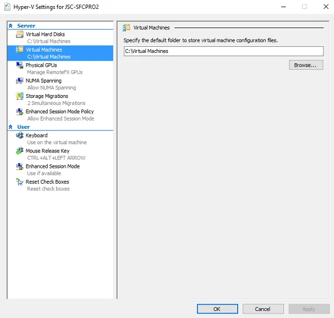Click the Enhanced Session Mode Policy icon
This screenshot has width=334, height=318.
(x=20, y=112)
